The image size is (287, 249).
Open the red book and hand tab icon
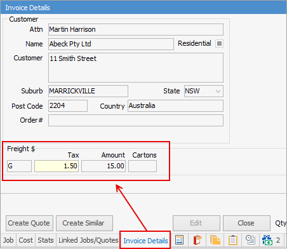[x=197, y=240]
